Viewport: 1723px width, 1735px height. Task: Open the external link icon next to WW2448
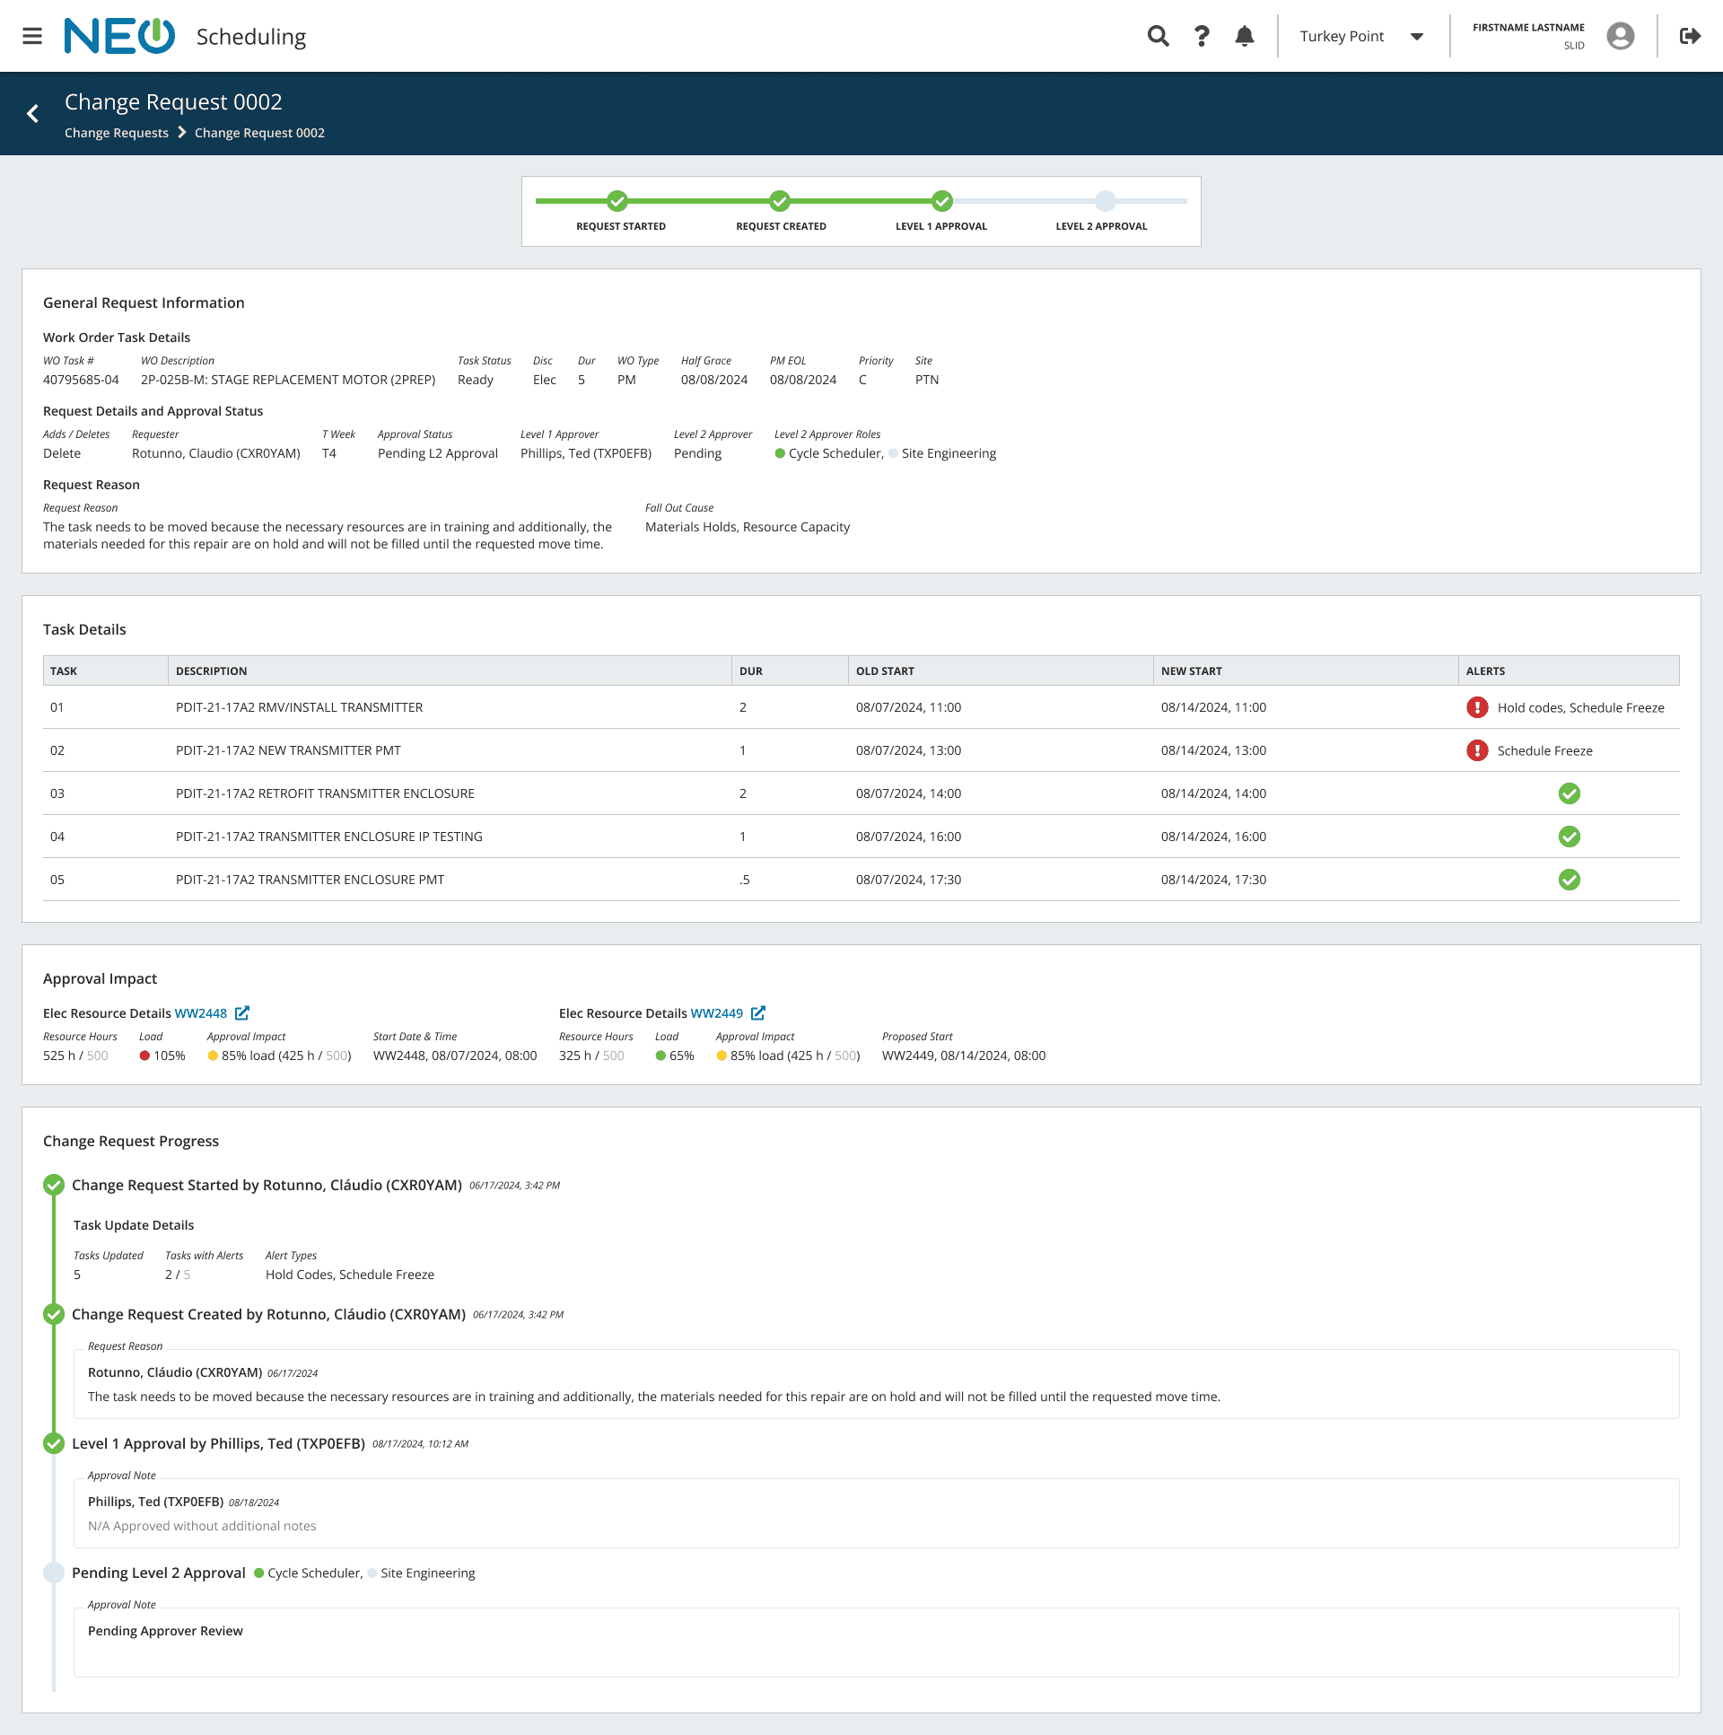point(242,1013)
